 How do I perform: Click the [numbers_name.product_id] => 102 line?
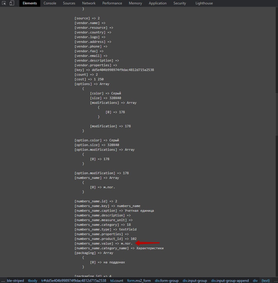[105, 239]
